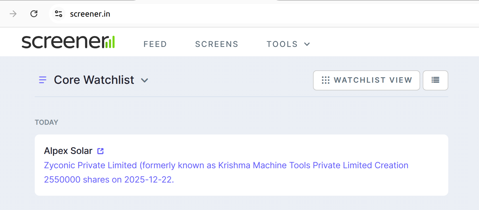Switch to list view icon button

(435, 80)
